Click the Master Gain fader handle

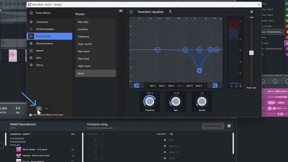251,53
